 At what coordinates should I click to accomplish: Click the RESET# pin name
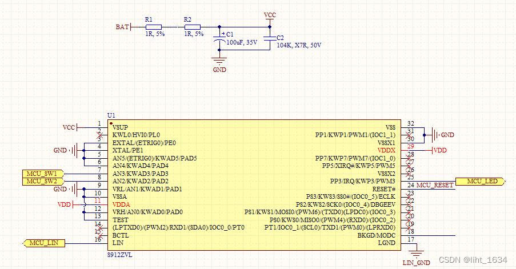pyautogui.click(x=383, y=189)
